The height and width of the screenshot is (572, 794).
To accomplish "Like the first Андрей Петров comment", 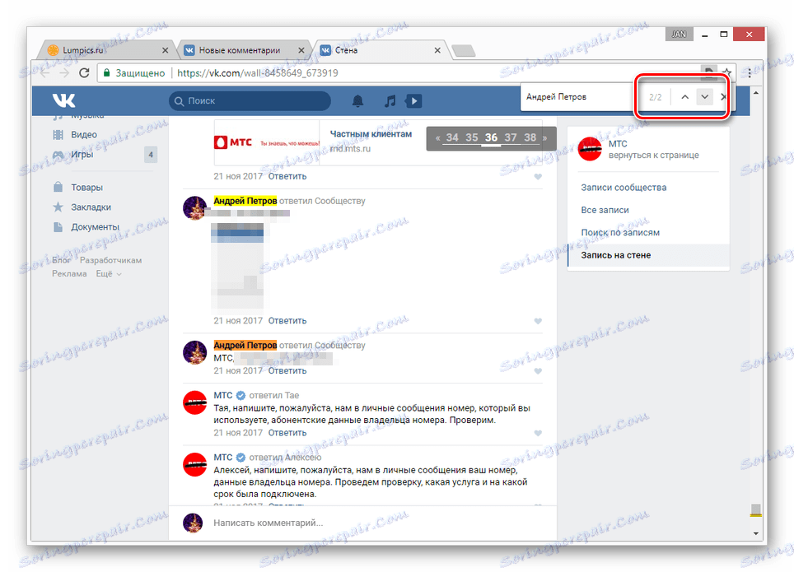I will pyautogui.click(x=538, y=321).
